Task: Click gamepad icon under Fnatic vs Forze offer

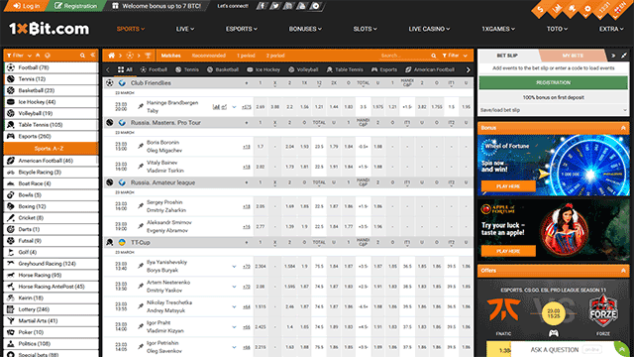Action: coord(553,333)
